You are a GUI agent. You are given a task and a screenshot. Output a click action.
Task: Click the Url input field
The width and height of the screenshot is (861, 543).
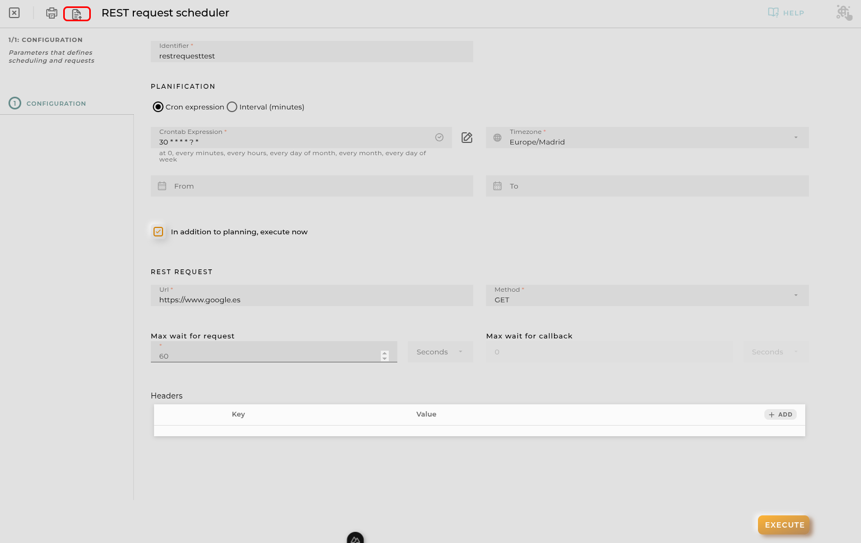tap(312, 295)
